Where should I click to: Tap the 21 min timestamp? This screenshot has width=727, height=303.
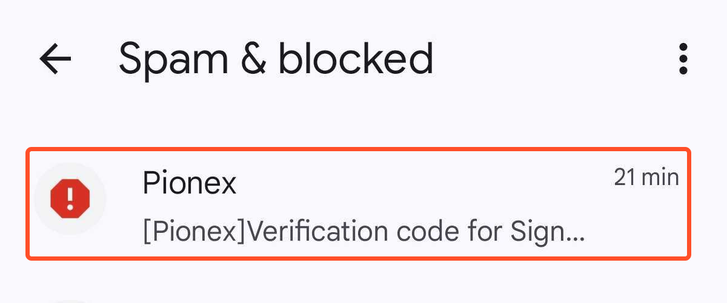pyautogui.click(x=646, y=177)
